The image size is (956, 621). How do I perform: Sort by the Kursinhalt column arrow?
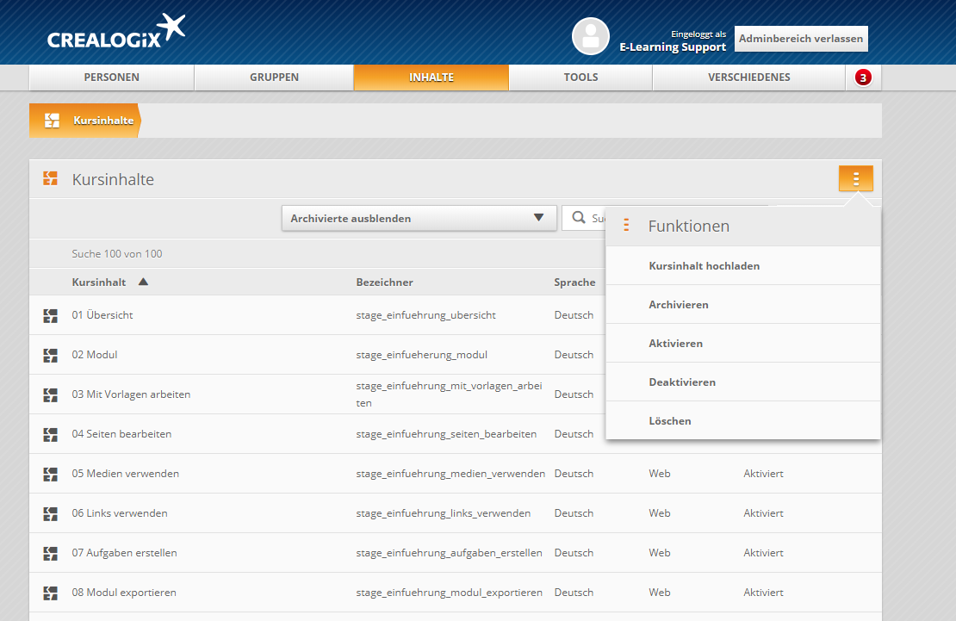(143, 282)
